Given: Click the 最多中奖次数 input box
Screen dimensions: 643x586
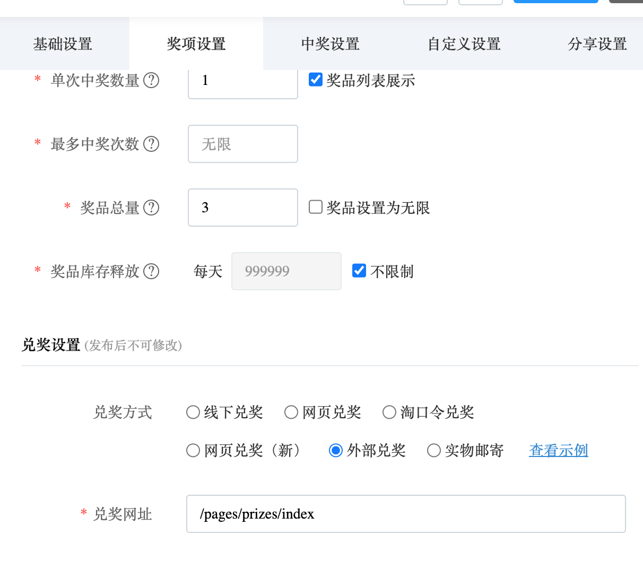Looking at the screenshot, I should pyautogui.click(x=242, y=144).
